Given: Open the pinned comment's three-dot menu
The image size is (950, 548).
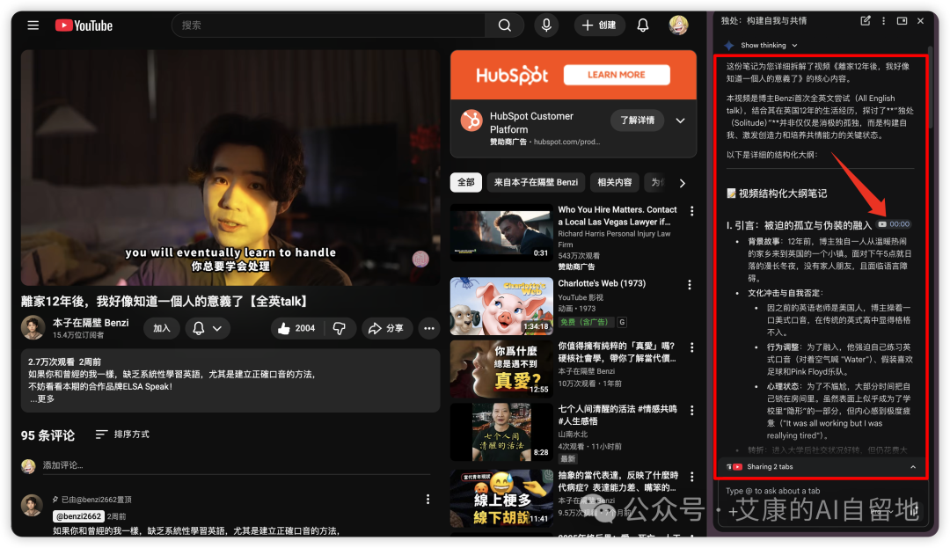Looking at the screenshot, I should click(427, 499).
